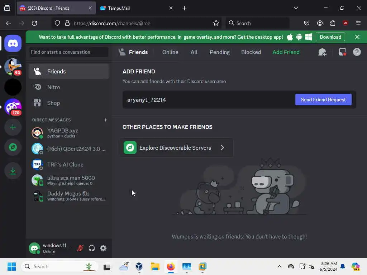
Task: Open Firefox account icon
Action: coord(320,23)
